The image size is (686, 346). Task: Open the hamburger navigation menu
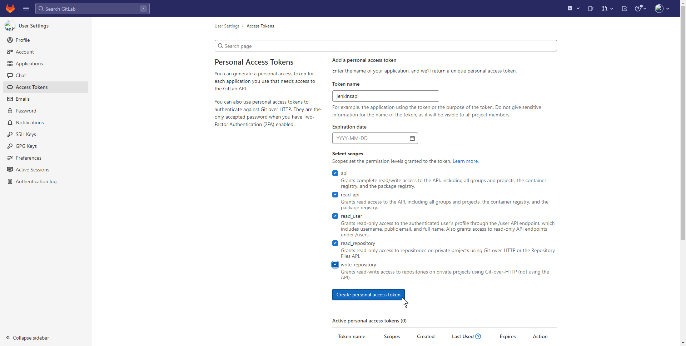click(x=26, y=9)
